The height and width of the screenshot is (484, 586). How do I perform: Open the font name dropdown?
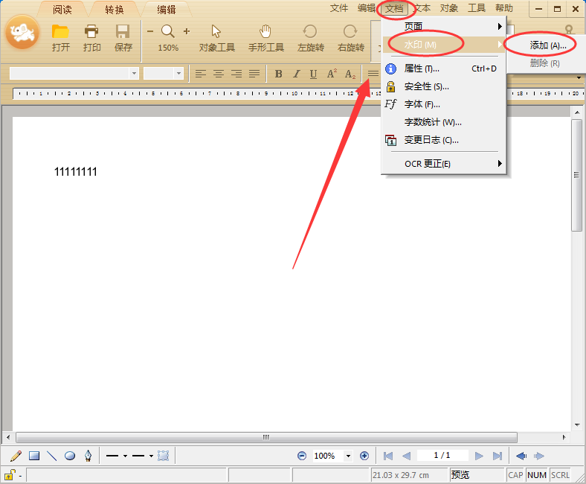pos(134,74)
